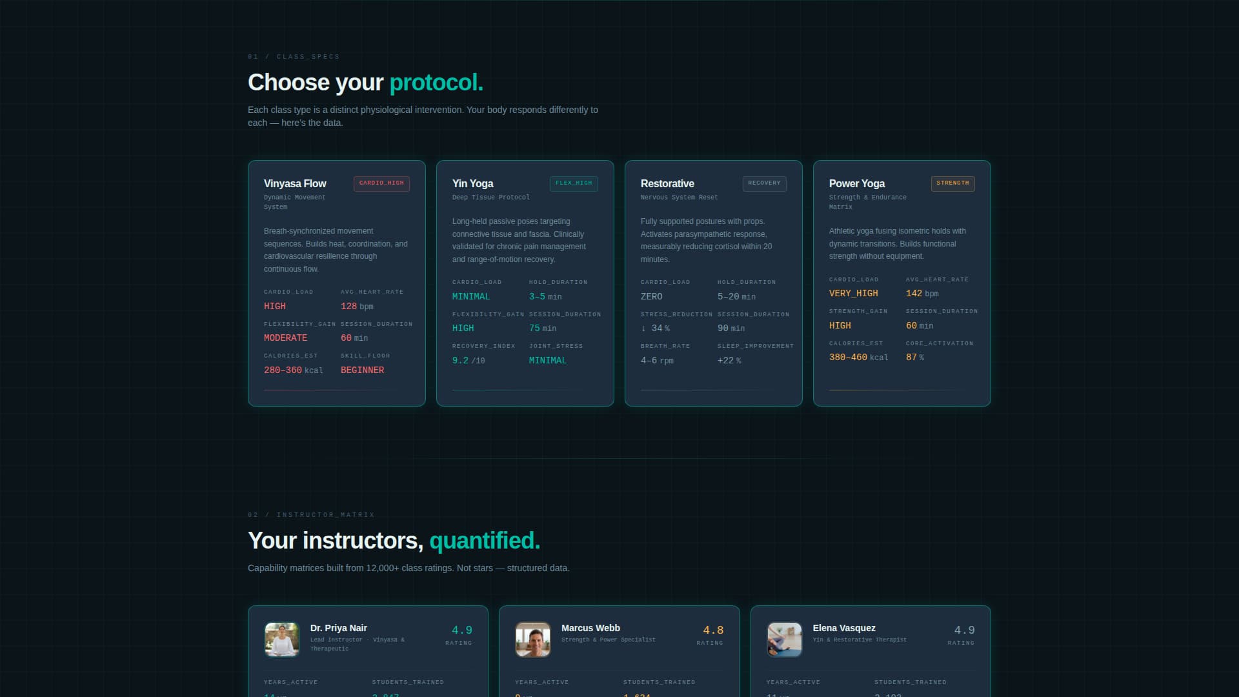
Task: Click 'Nervous System Reset' subtitle on Restorative card
Action: (679, 197)
